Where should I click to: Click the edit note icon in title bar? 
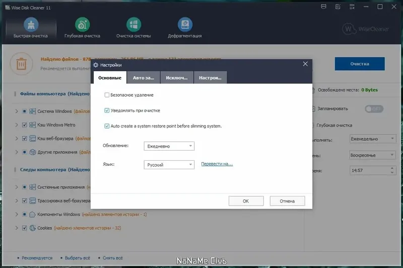(338, 7)
